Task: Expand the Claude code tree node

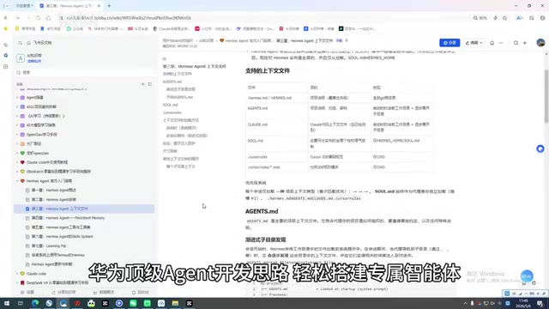Action: tap(17, 274)
